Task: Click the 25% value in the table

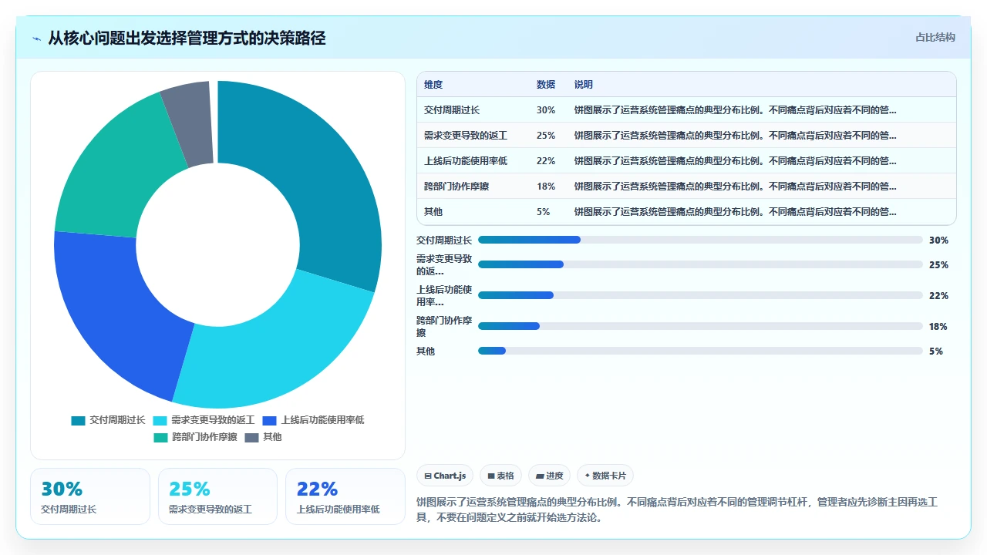Action: click(x=546, y=136)
